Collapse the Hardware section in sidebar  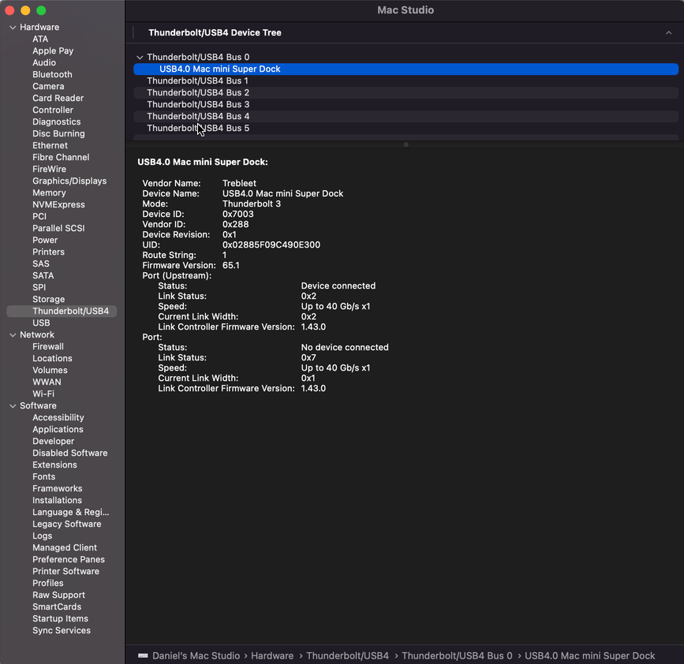click(13, 28)
